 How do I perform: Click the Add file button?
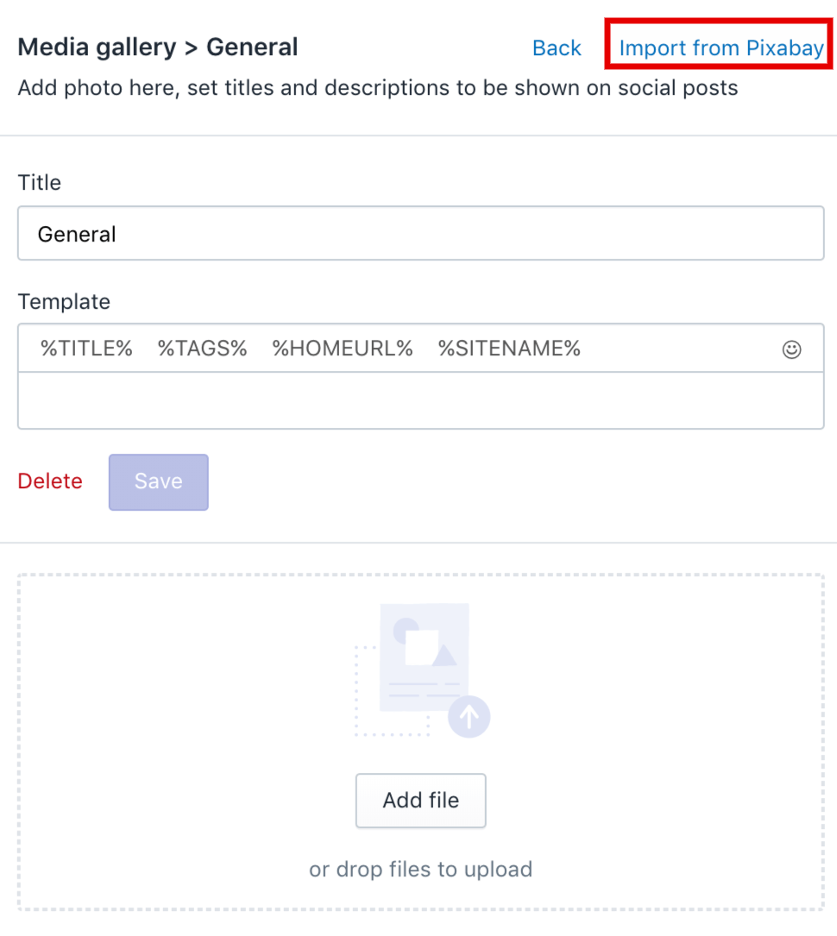(x=421, y=801)
